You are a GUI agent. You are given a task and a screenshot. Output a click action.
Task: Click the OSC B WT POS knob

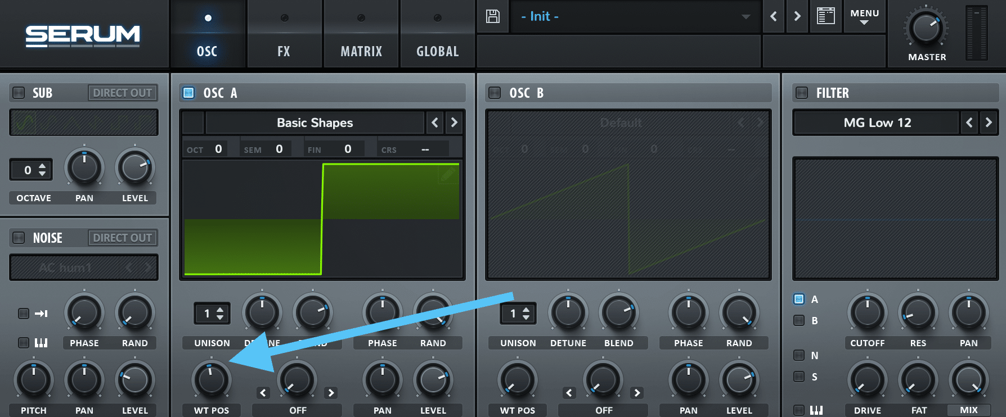[518, 380]
